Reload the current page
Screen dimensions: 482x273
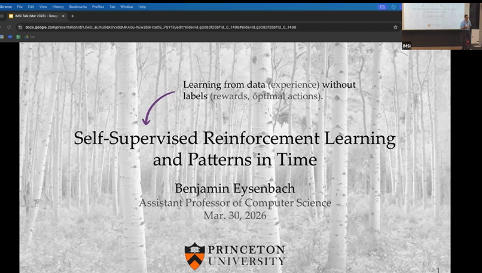click(9, 27)
